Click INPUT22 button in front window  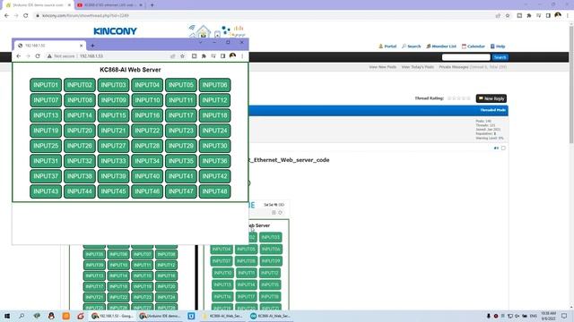(x=147, y=131)
